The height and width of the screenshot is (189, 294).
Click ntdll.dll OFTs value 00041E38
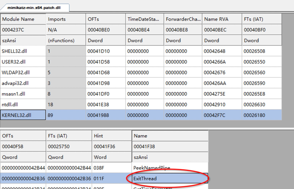[x=98, y=105]
